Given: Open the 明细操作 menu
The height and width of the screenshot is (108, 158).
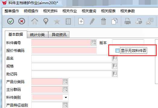Looking at the screenshot, I should (31, 11).
